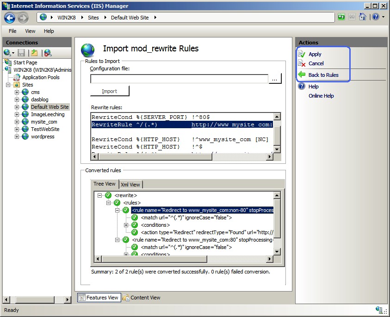Select the WIN2K8 server node in tree

coord(42,70)
